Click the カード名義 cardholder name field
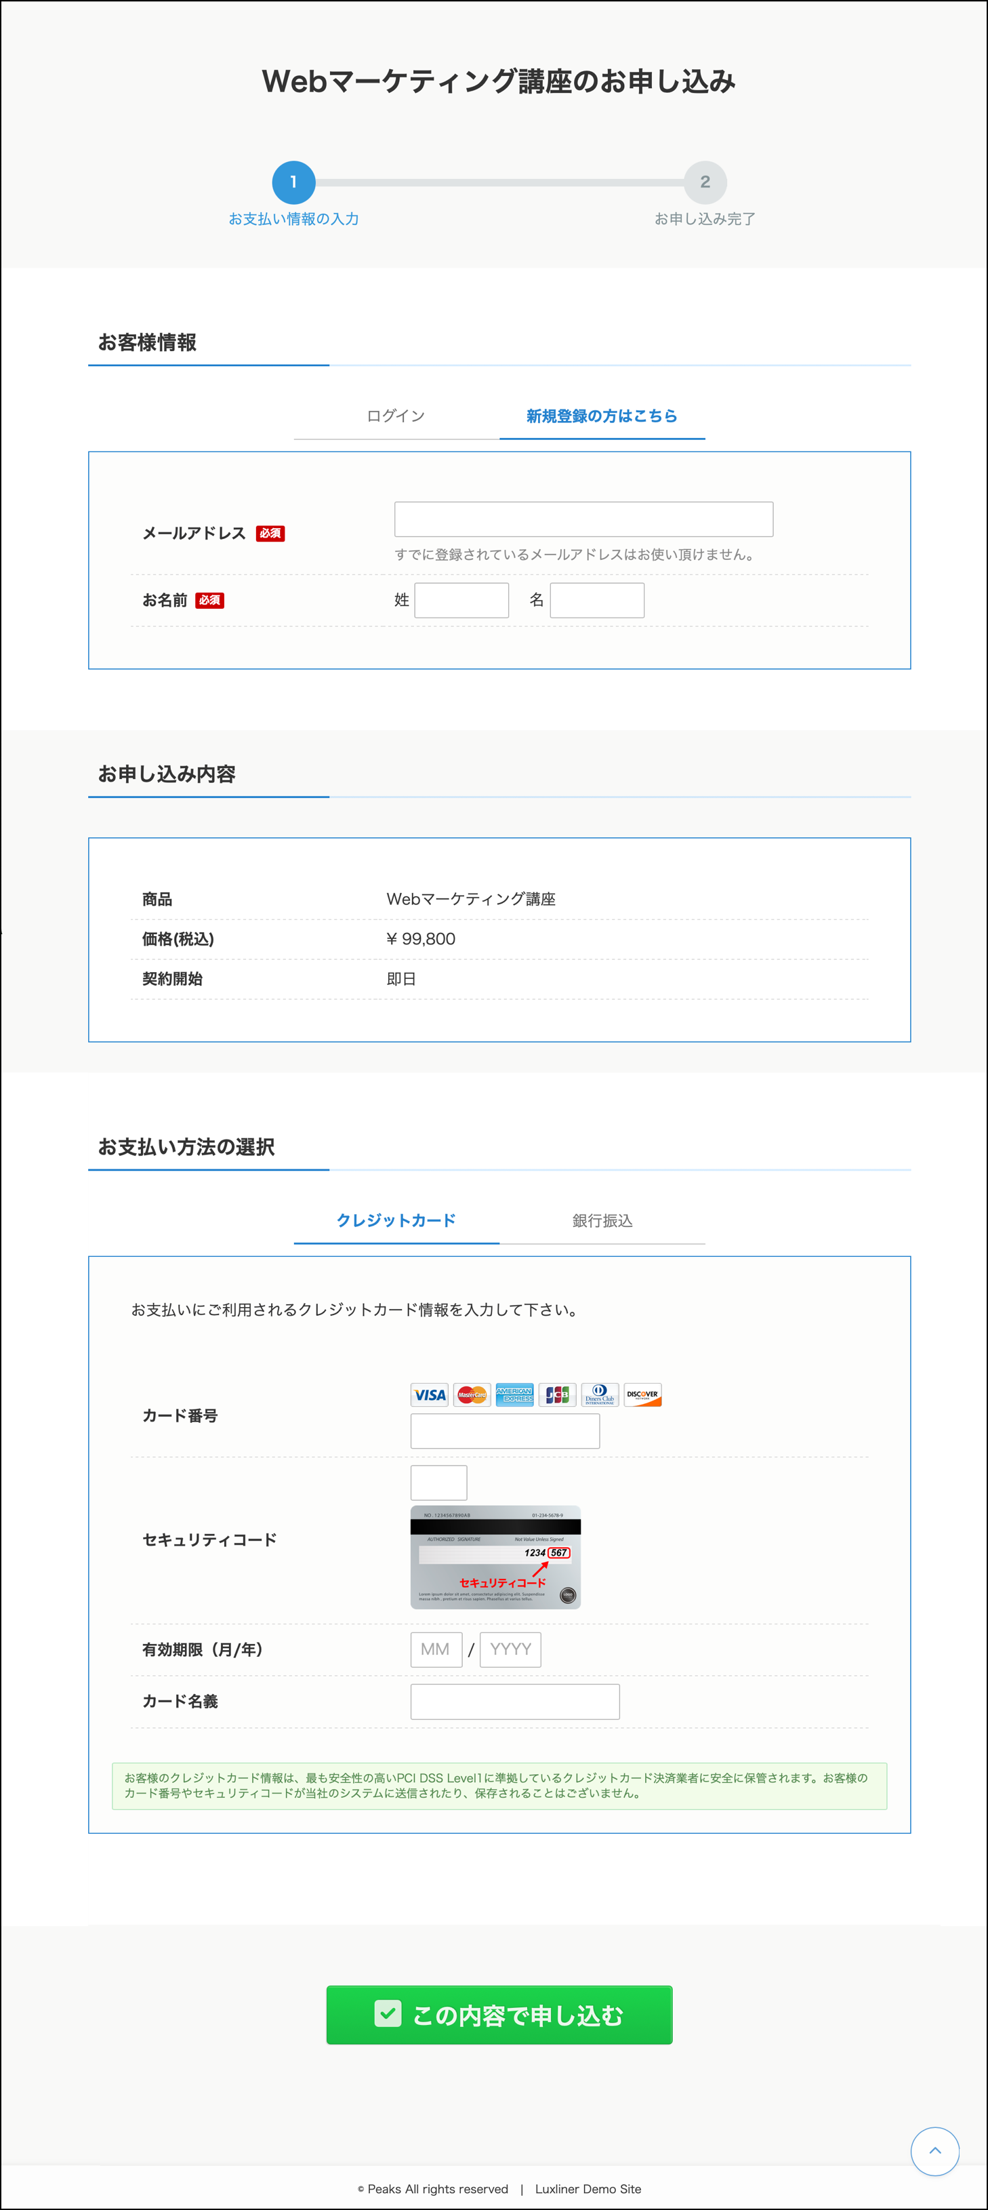The width and height of the screenshot is (988, 2210). (x=514, y=1702)
